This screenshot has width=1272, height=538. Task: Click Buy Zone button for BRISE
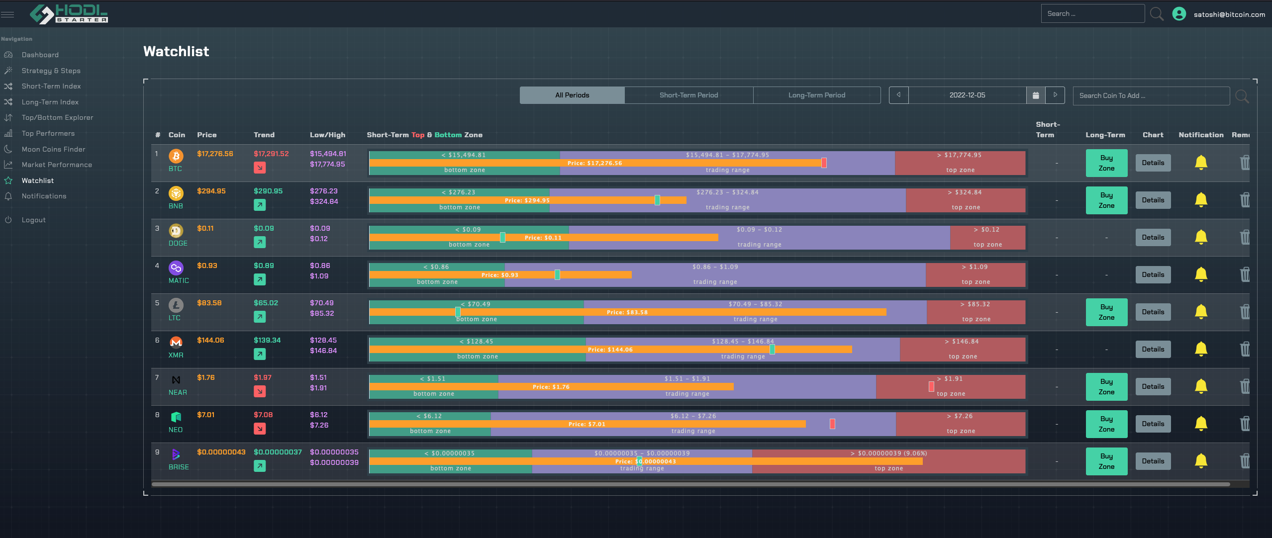point(1106,461)
